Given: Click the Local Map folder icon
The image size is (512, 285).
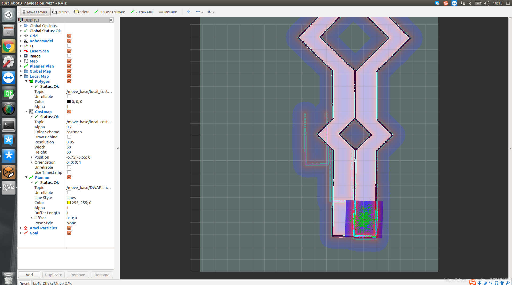Looking at the screenshot, I should coord(26,76).
